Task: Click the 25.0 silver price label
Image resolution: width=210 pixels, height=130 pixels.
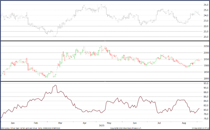Action: click(x=206, y=10)
